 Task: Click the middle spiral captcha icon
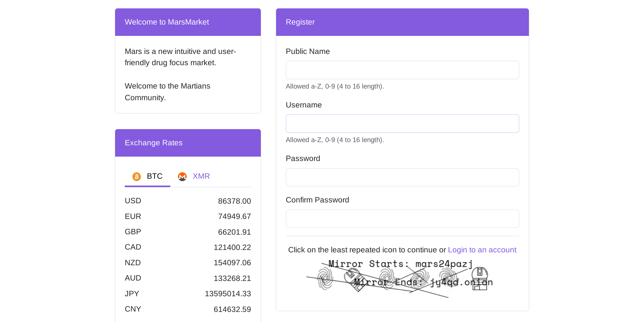[x=386, y=278]
